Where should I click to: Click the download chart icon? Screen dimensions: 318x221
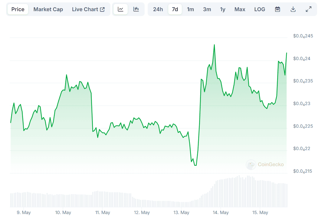(293, 9)
